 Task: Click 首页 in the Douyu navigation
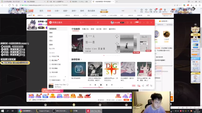pos(41,11)
